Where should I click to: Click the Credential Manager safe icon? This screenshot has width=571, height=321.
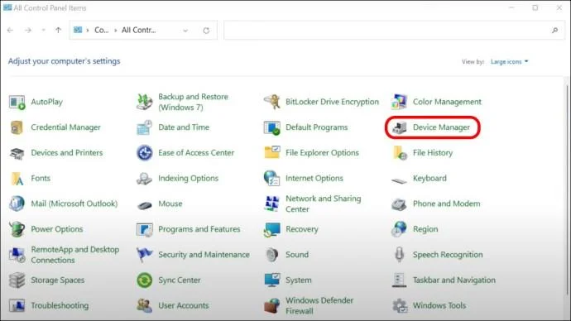click(x=17, y=127)
